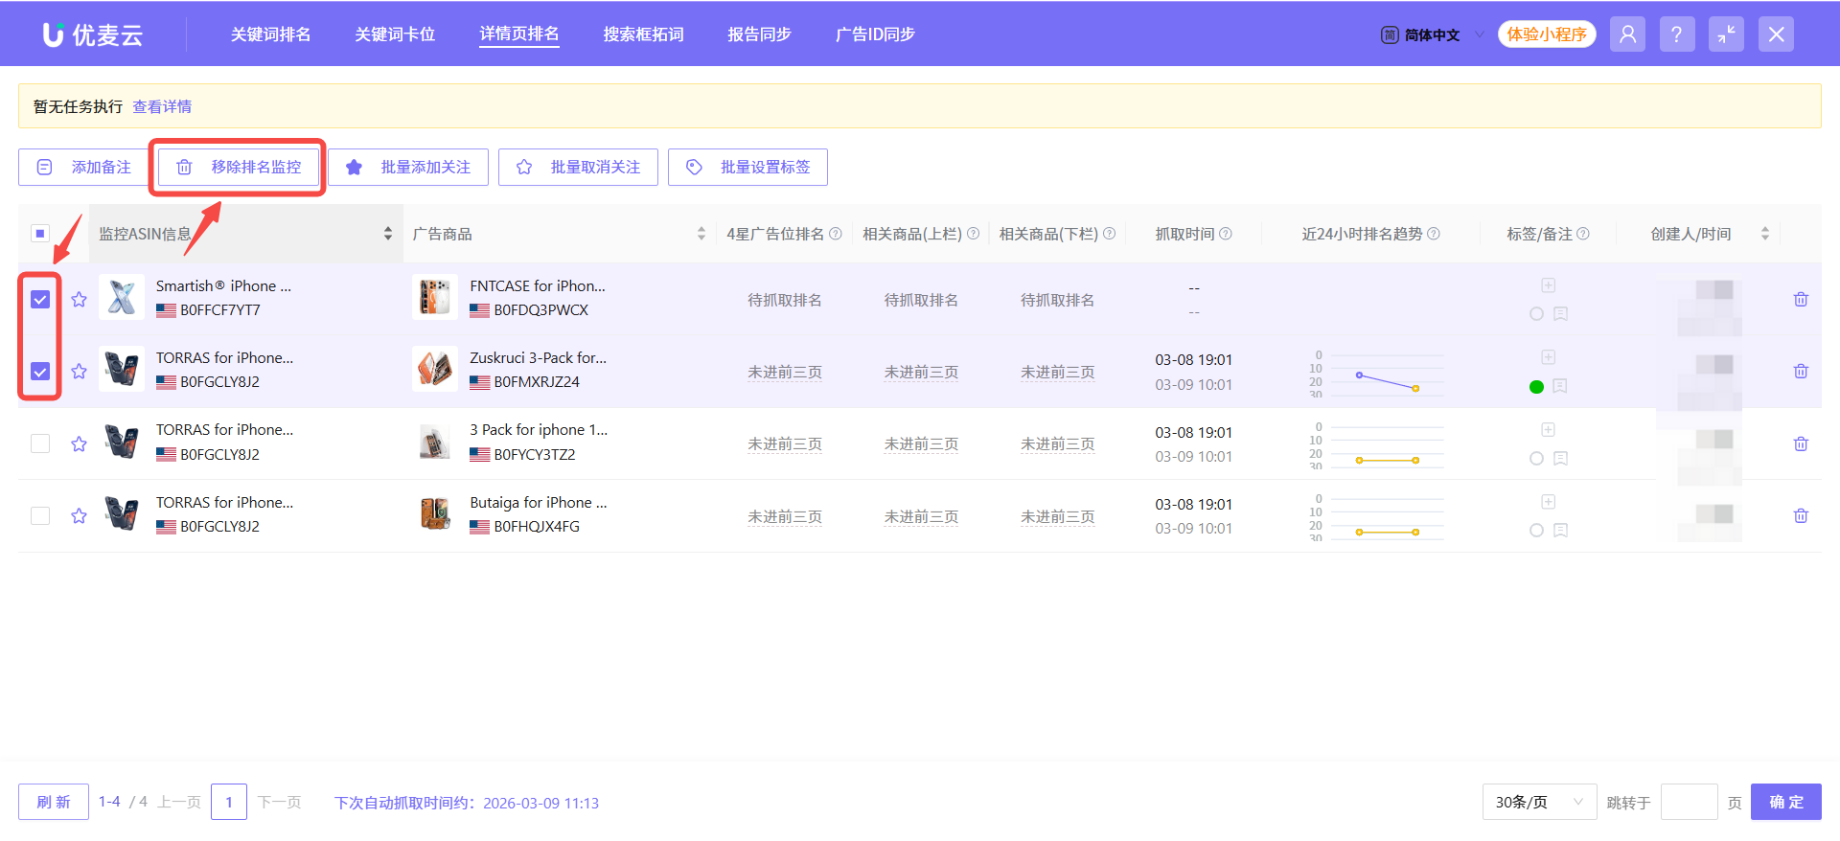
Task: Check the box for Butaiga ad product row
Action: 40,516
